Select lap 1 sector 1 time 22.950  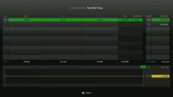click(x=26, y=20)
